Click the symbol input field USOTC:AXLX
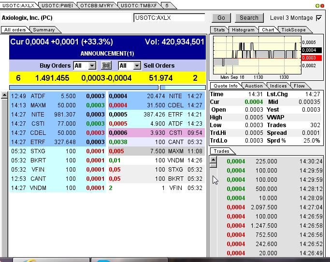 point(169,18)
